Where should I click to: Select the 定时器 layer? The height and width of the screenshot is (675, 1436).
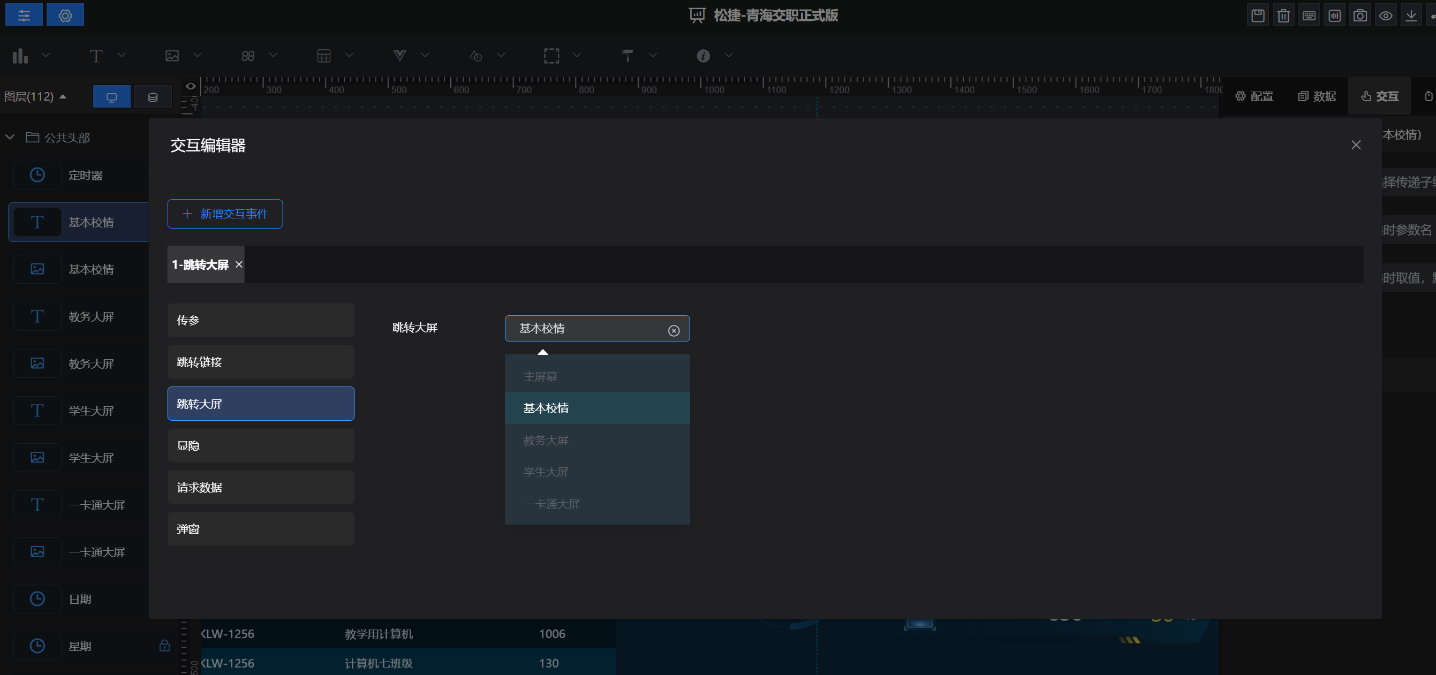(78, 176)
